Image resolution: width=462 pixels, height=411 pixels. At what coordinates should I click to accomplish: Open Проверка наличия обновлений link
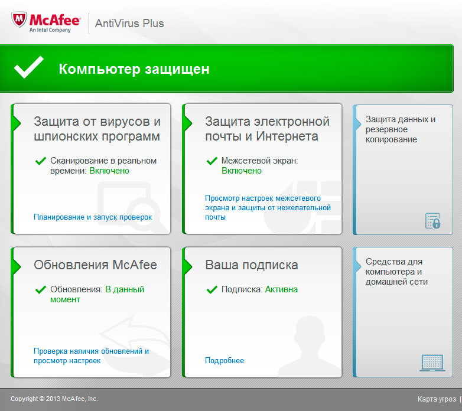92,355
